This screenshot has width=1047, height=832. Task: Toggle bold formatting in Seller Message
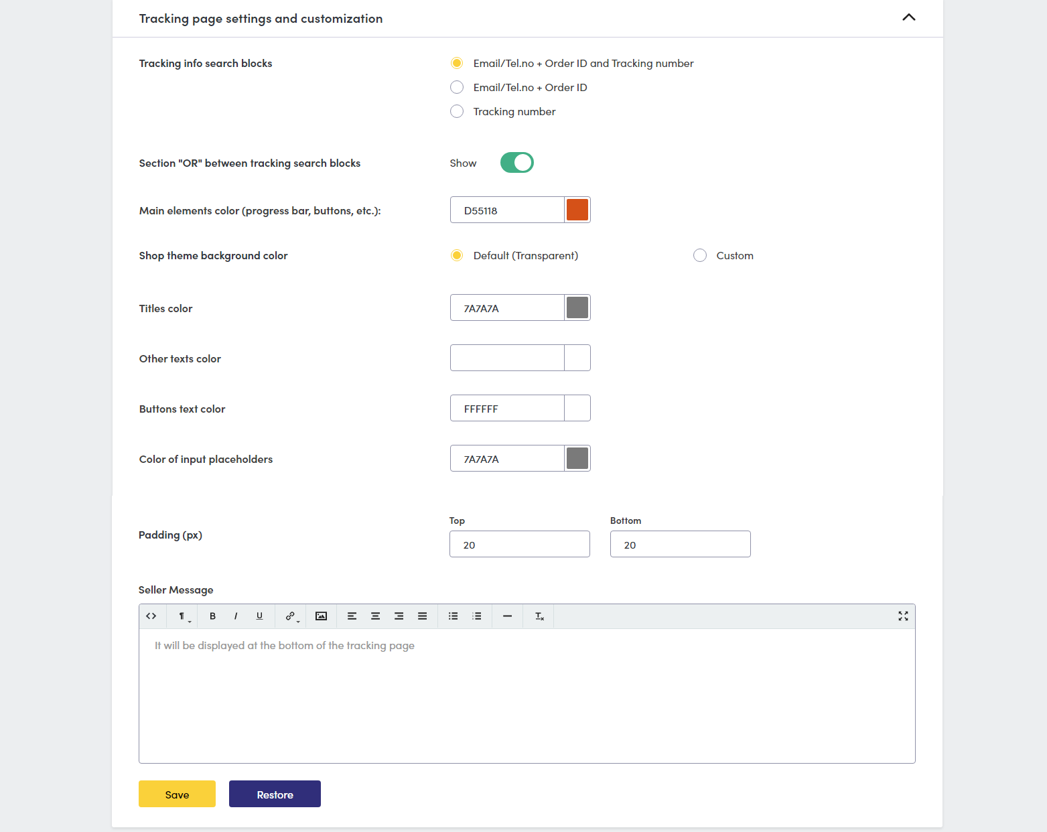tap(213, 616)
